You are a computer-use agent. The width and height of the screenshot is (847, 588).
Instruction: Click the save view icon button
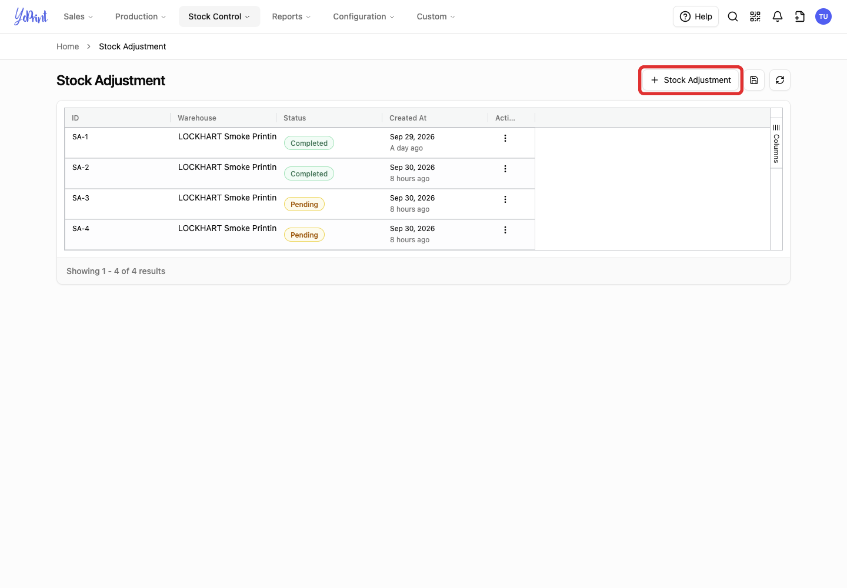point(754,80)
